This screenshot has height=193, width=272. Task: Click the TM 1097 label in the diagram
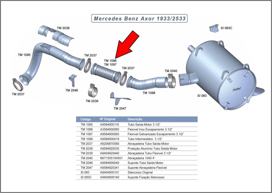[x=110, y=64]
